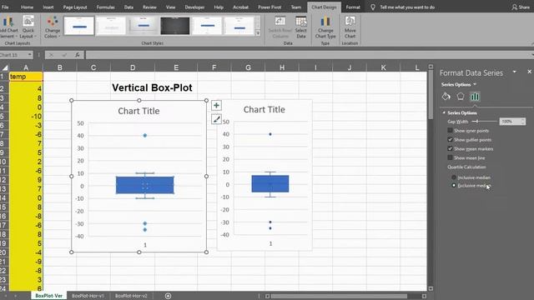534x300 pixels.
Task: Open the Home ribbon tab
Action: point(27,7)
